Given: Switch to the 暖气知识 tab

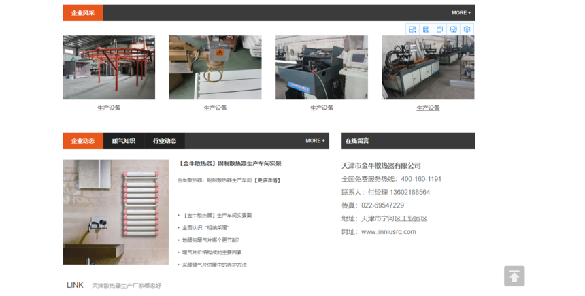Looking at the screenshot, I should [124, 141].
